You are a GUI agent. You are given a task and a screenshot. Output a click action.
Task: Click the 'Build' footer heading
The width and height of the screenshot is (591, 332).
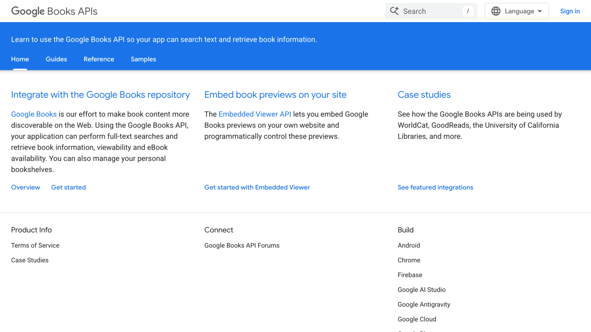pyautogui.click(x=406, y=230)
